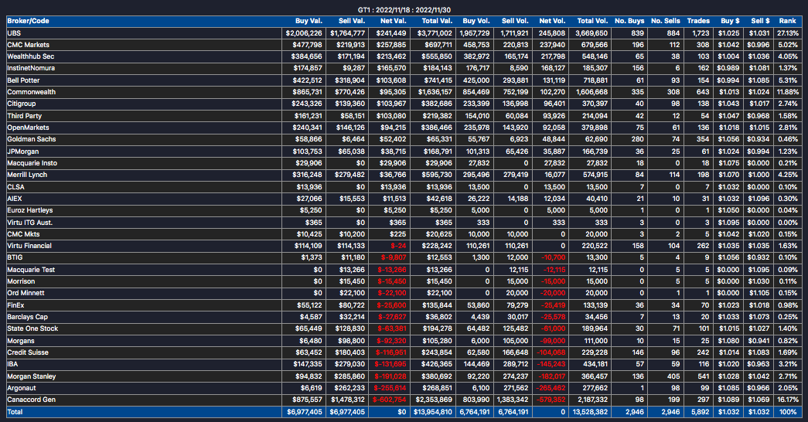Select the Macquarie Insto broker name
The image size is (808, 422).
coord(32,163)
